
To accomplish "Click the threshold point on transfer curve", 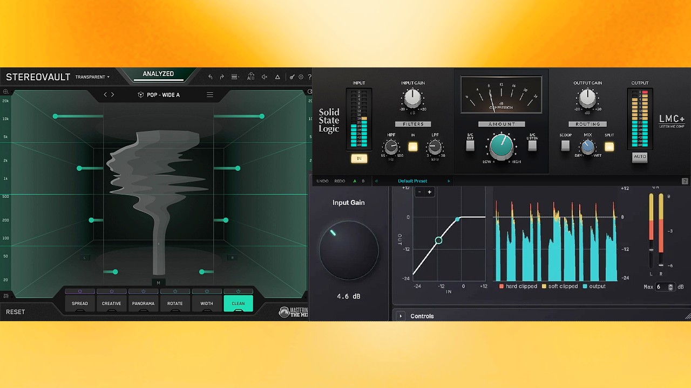I will pos(438,240).
